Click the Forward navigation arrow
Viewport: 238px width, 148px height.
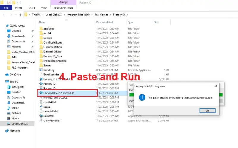pos(11,15)
